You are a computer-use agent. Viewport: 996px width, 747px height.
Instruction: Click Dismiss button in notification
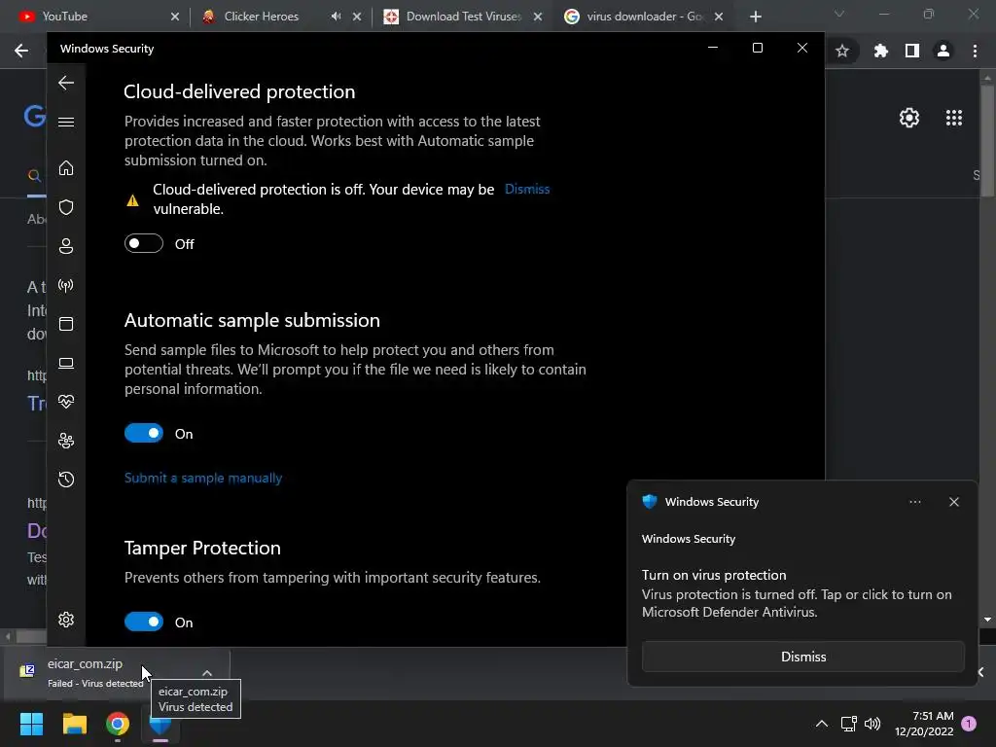click(x=802, y=657)
